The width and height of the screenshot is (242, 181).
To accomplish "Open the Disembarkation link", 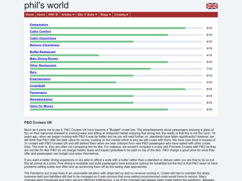I will [x=41, y=99].
